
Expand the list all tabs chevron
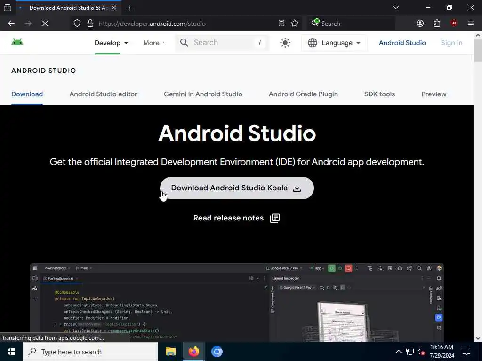(x=396, y=8)
